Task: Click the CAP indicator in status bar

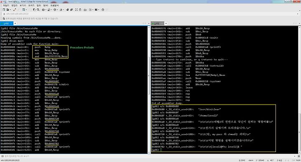Action: click(x=293, y=160)
